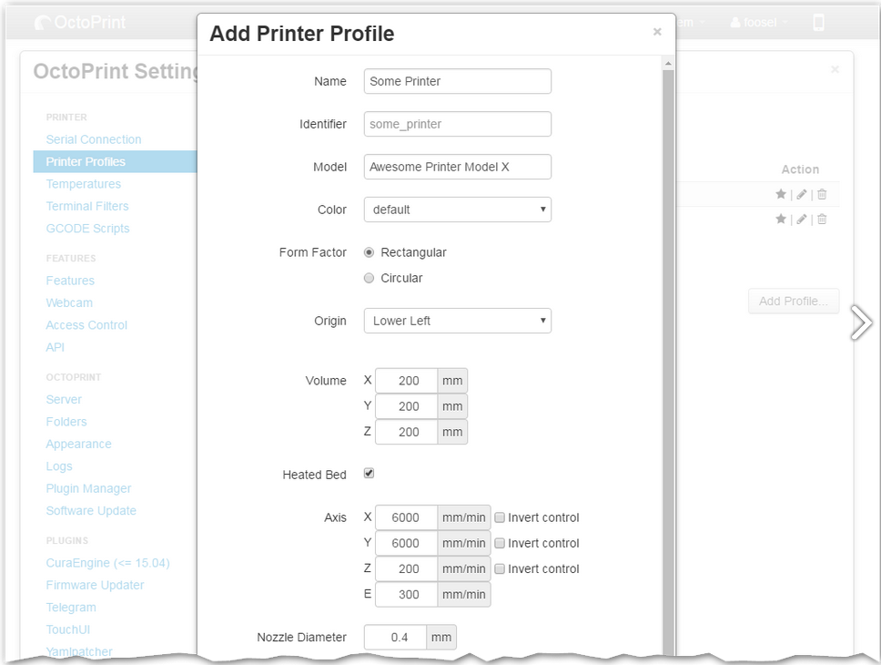Close the Add Printer Profile dialog
This screenshot has width=881, height=665.
tap(657, 32)
